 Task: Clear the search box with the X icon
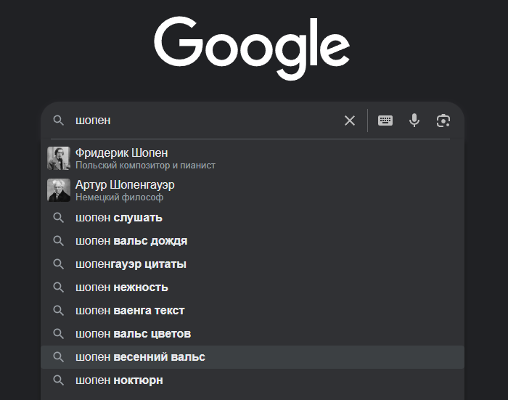click(350, 121)
